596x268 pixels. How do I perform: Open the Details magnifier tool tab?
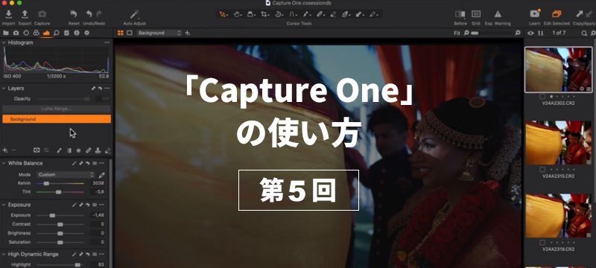[57, 33]
